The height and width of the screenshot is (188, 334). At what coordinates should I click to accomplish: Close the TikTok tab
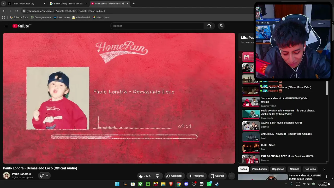pyautogui.click(x=44, y=4)
